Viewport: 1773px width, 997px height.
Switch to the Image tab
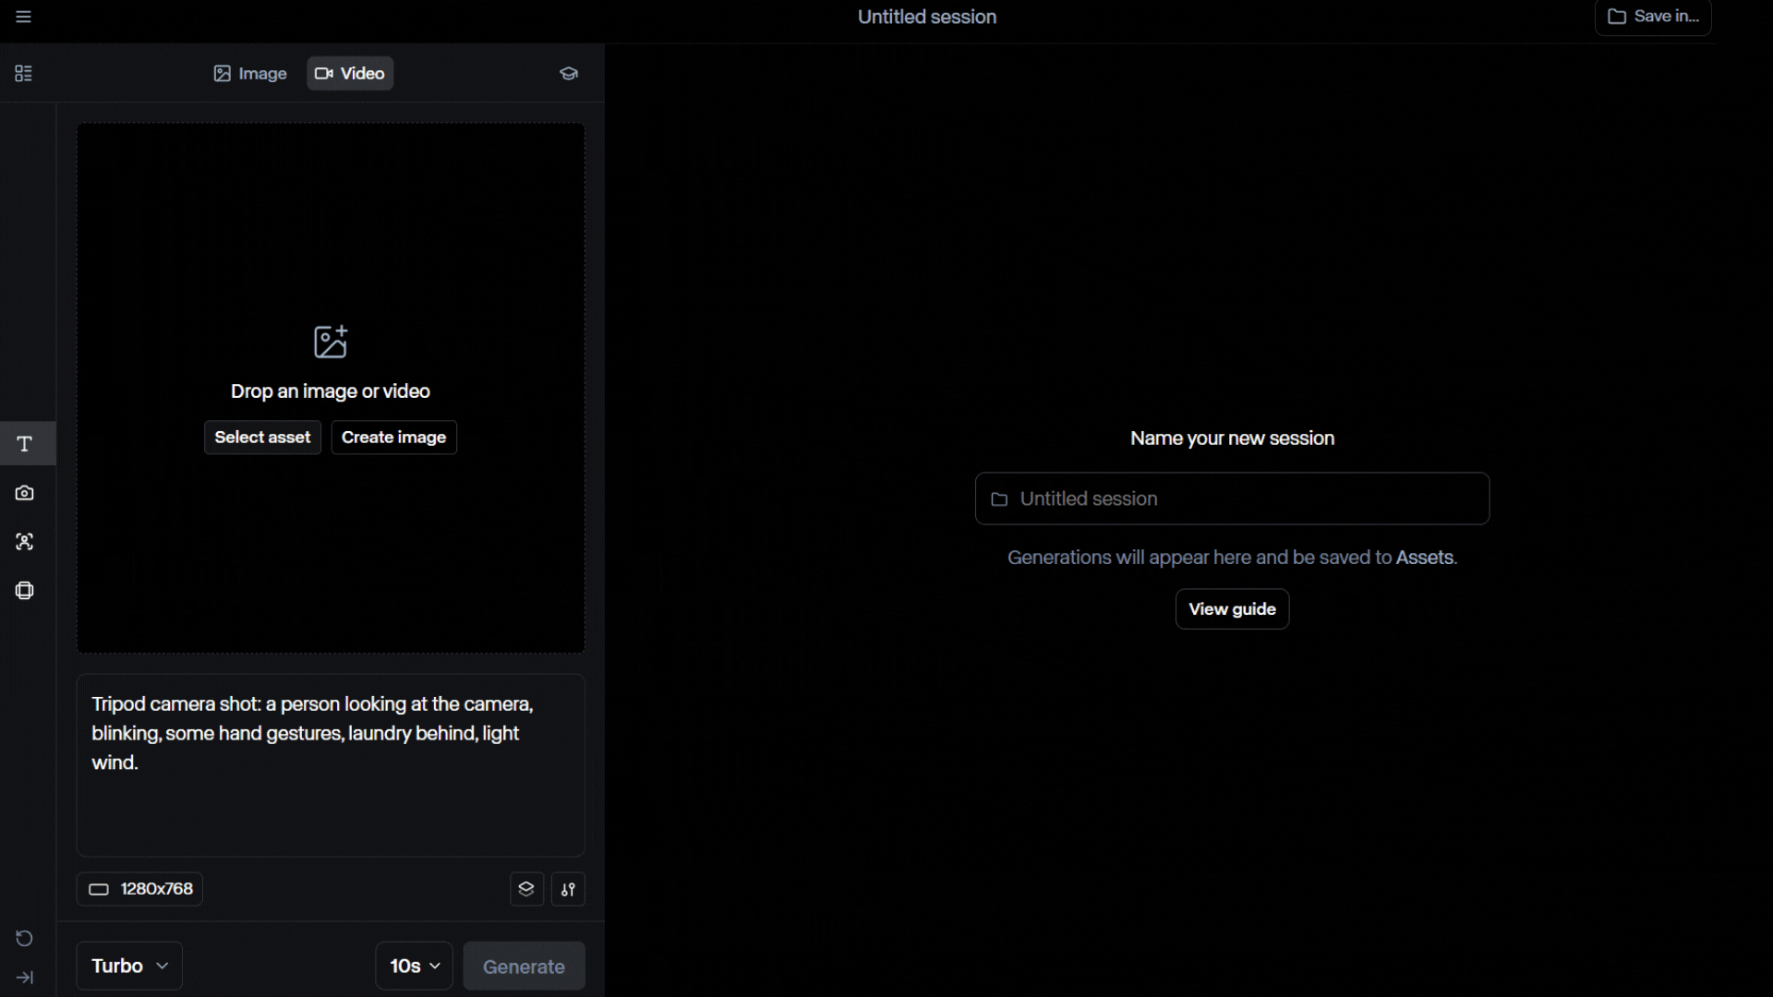pyautogui.click(x=250, y=74)
